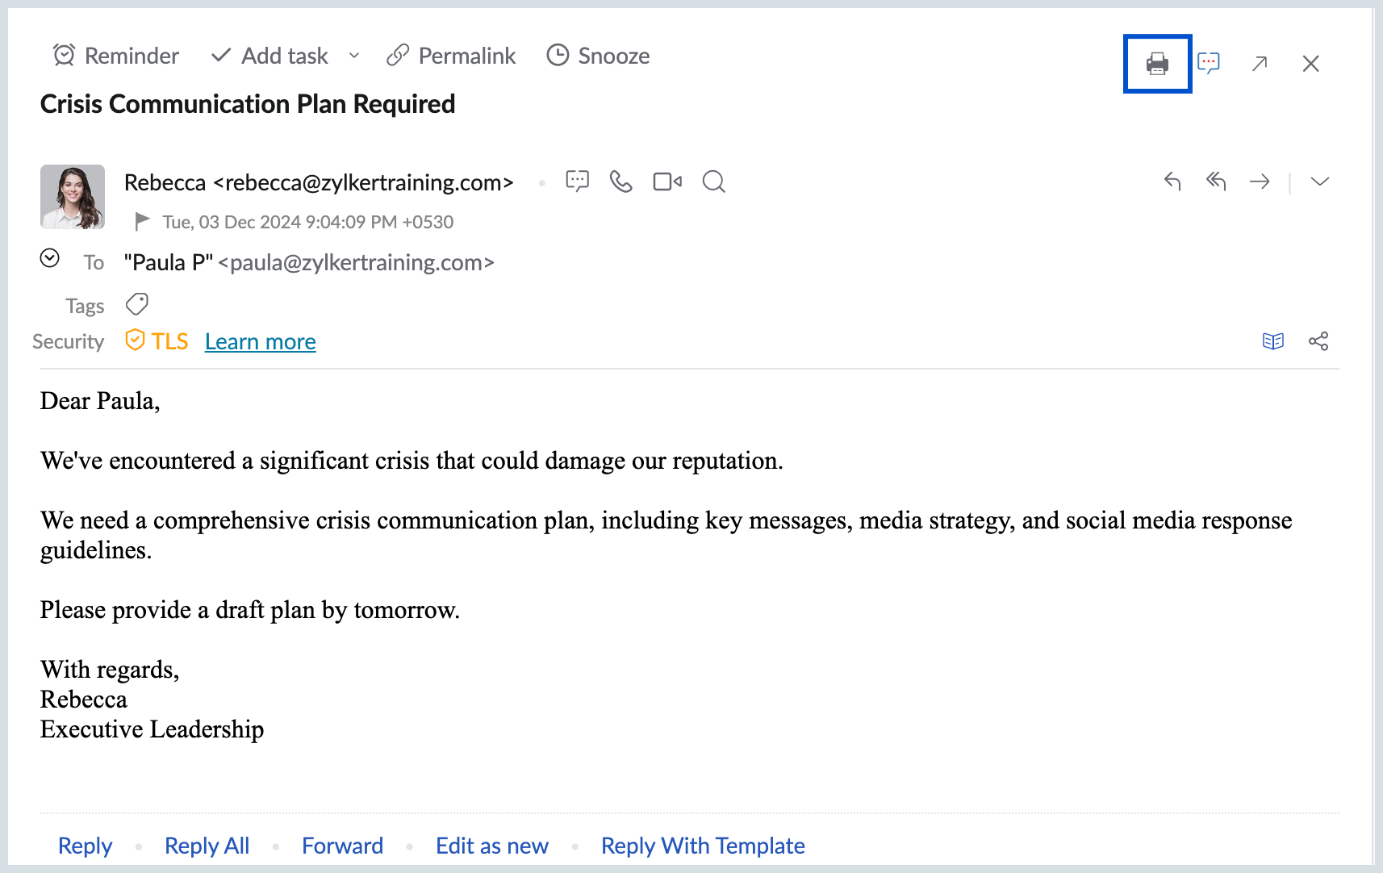
Task: Open more actions via the down chevron
Action: (1320, 182)
